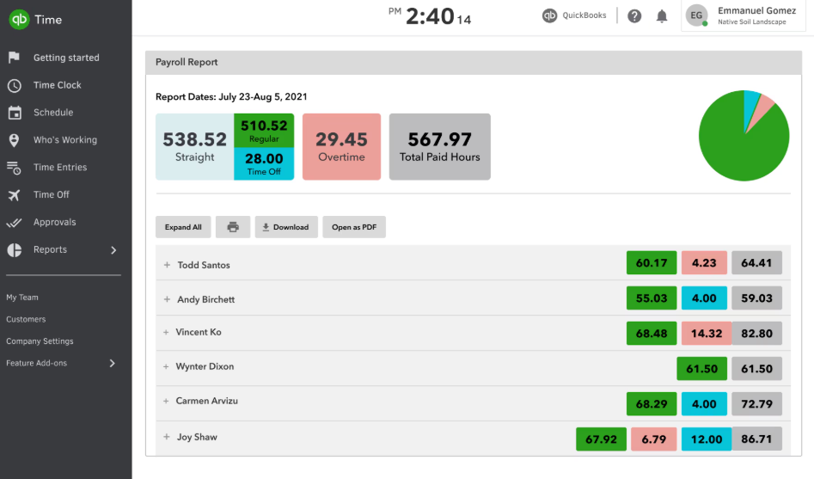Print the payroll report
814x479 pixels.
[233, 227]
